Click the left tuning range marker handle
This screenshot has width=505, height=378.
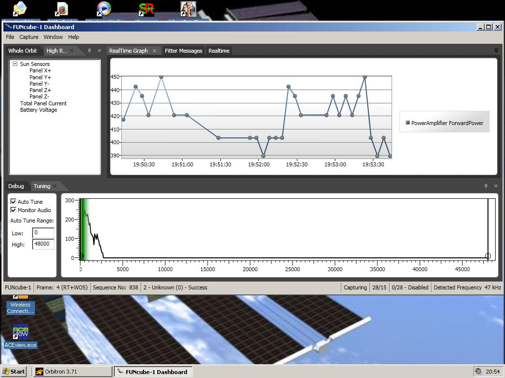coord(81,256)
